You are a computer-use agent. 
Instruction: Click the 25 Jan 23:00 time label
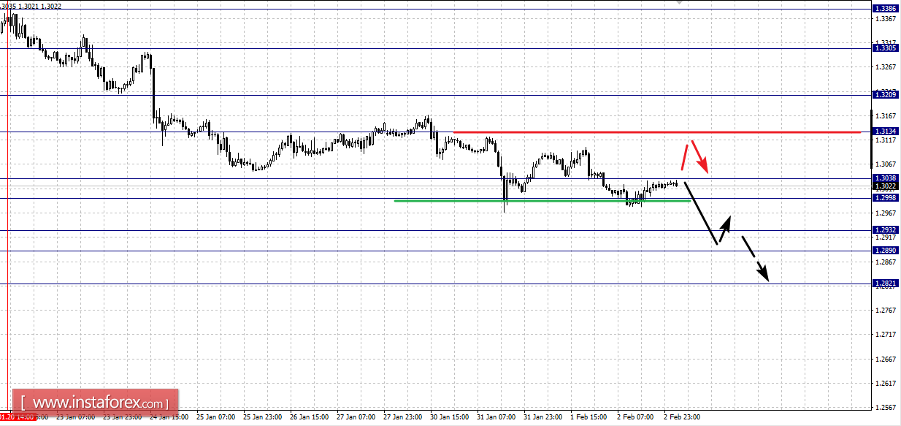263,417
